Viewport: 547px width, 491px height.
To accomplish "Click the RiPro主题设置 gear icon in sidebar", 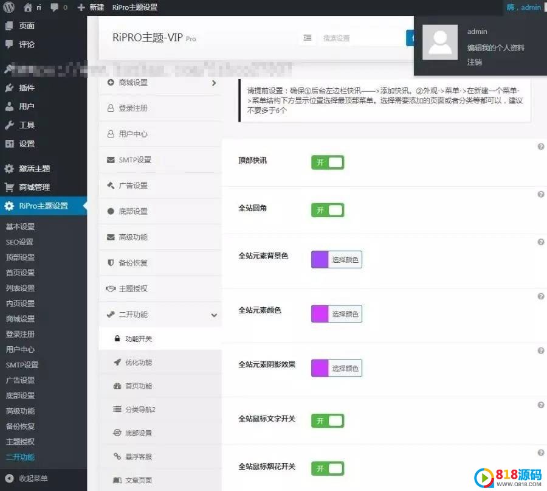I will tap(9, 206).
